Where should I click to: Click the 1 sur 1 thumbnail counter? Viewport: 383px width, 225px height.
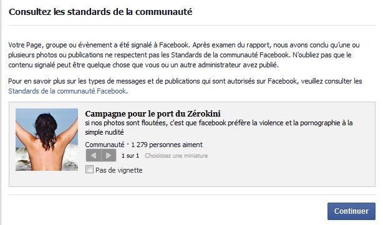click(130, 156)
